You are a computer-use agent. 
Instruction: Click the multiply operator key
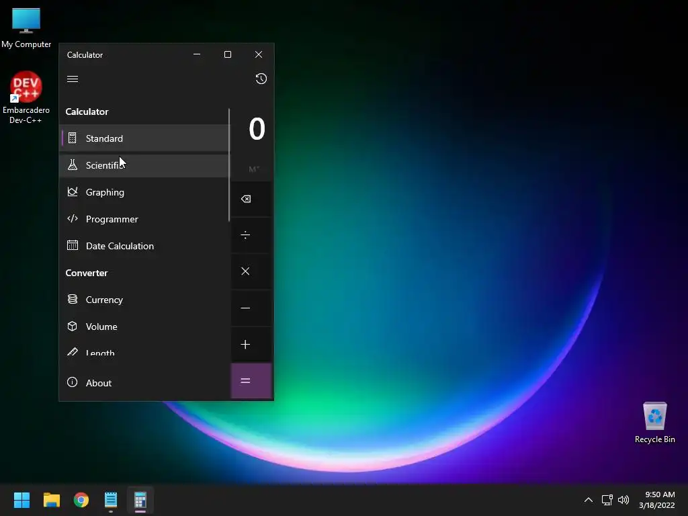(x=251, y=271)
